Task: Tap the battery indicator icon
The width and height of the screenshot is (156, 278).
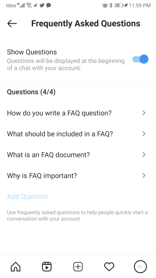Action: tap(119, 5)
